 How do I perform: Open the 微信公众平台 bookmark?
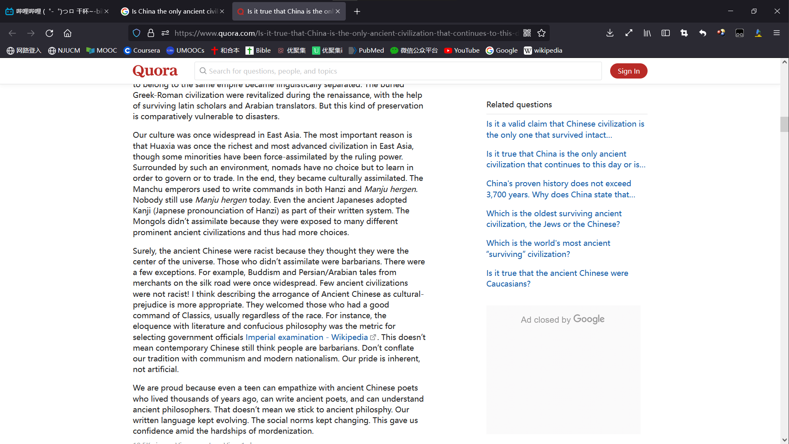pos(414,51)
